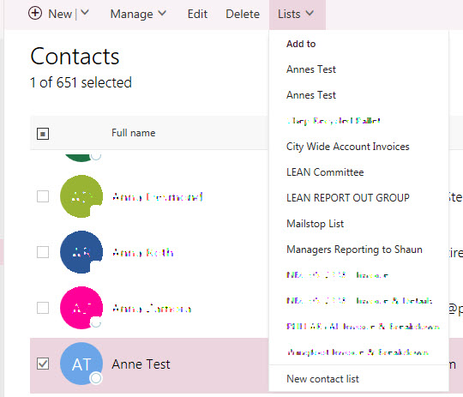This screenshot has width=463, height=397.
Task: Open the New dropdown arrow
Action: [85, 13]
